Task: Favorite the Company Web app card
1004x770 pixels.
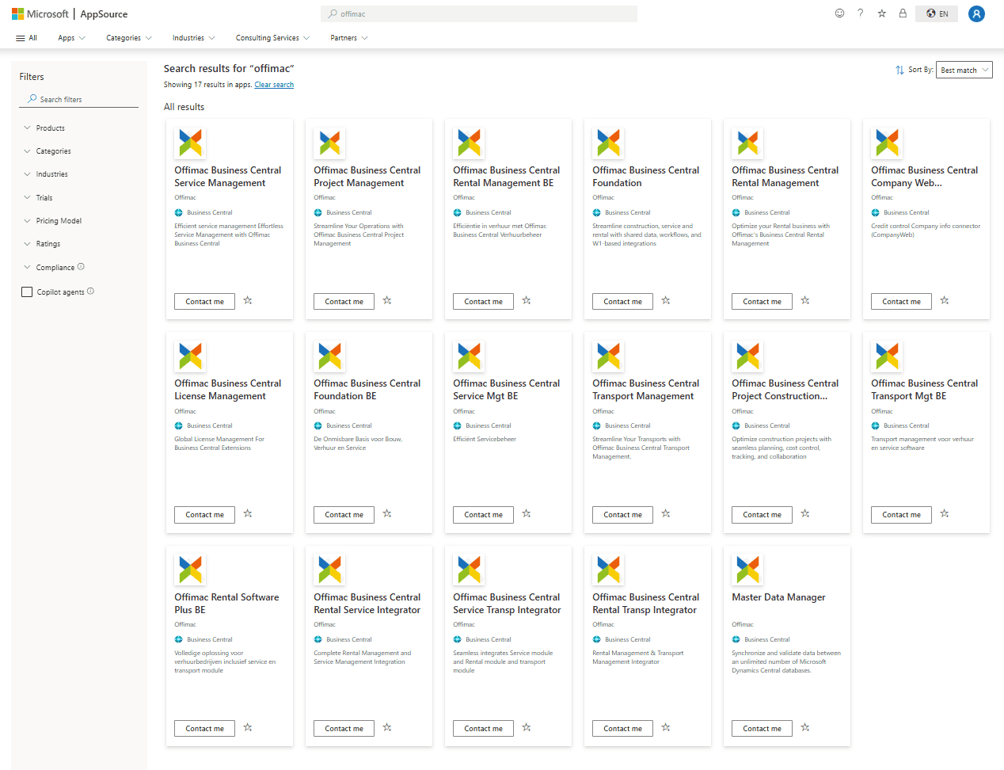Action: tap(945, 300)
